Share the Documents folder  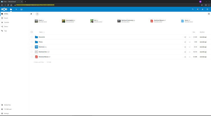tap(185, 37)
